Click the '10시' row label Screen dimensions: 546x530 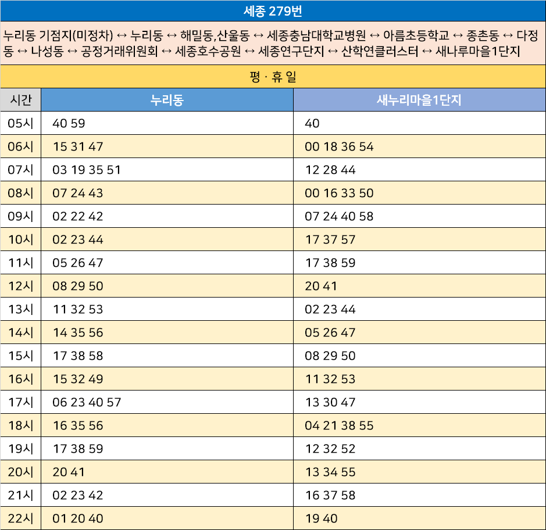click(20, 239)
